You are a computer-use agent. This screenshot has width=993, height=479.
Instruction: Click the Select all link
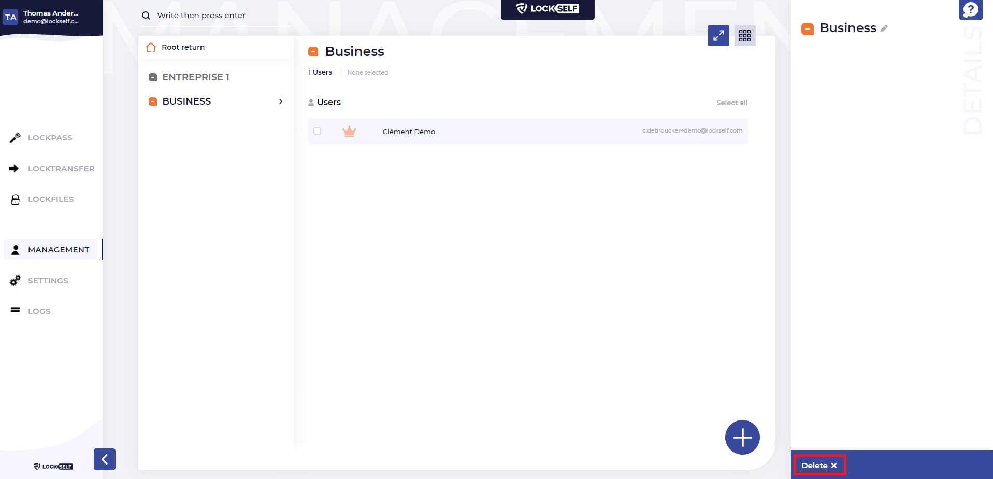[731, 103]
